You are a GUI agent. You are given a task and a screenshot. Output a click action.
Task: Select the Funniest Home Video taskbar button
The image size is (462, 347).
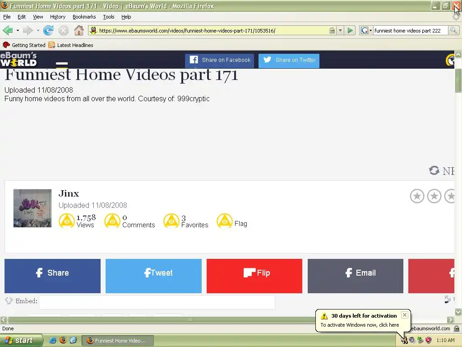click(x=118, y=341)
